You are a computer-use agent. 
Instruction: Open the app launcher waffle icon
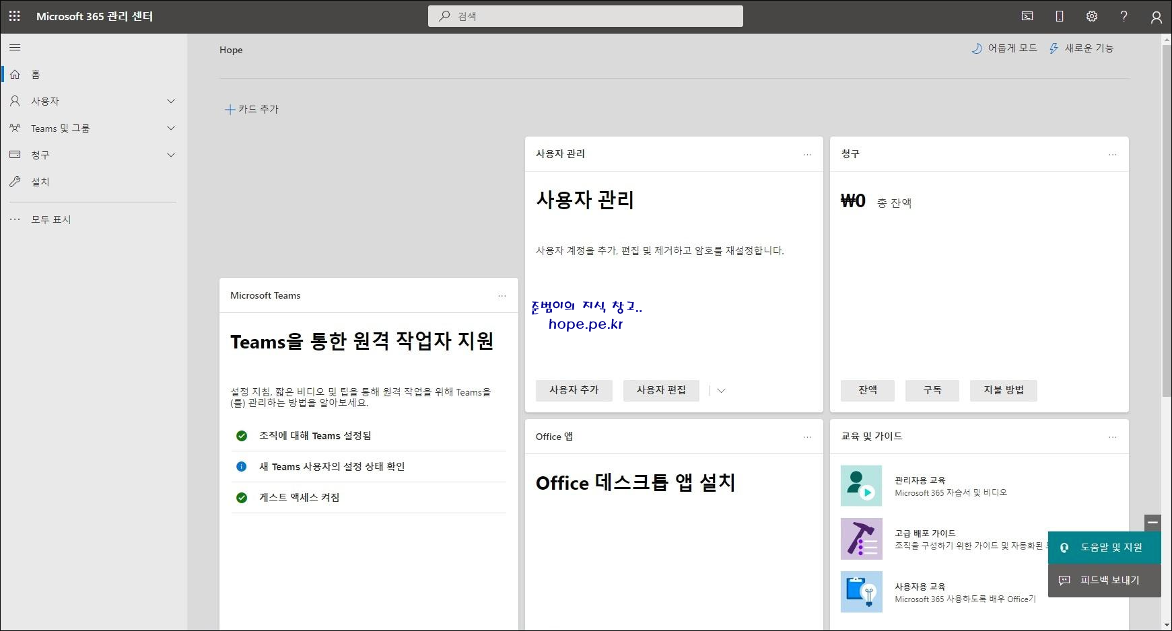15,16
